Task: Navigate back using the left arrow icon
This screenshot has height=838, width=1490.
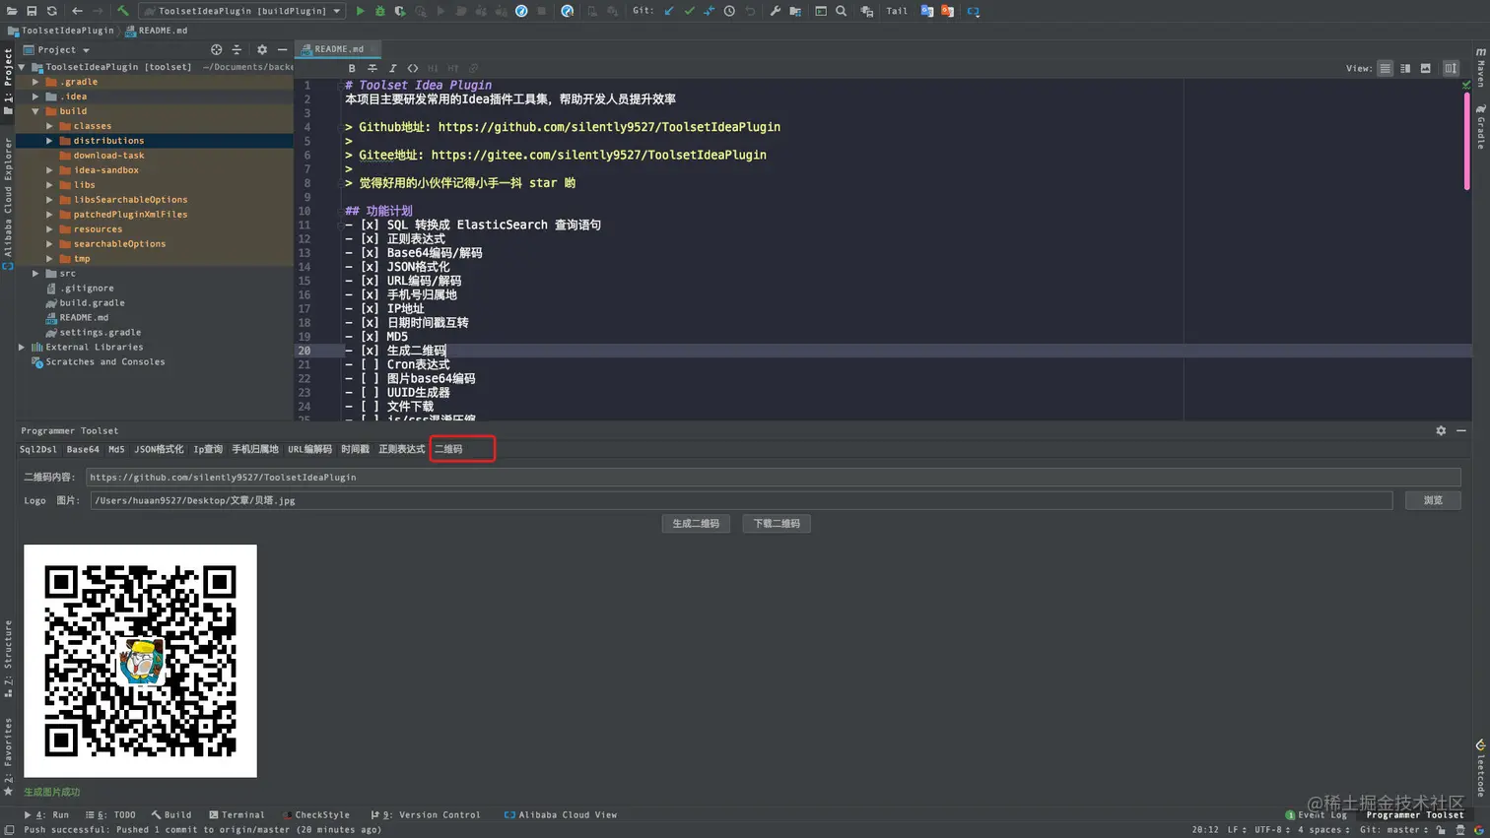Action: pyautogui.click(x=77, y=11)
